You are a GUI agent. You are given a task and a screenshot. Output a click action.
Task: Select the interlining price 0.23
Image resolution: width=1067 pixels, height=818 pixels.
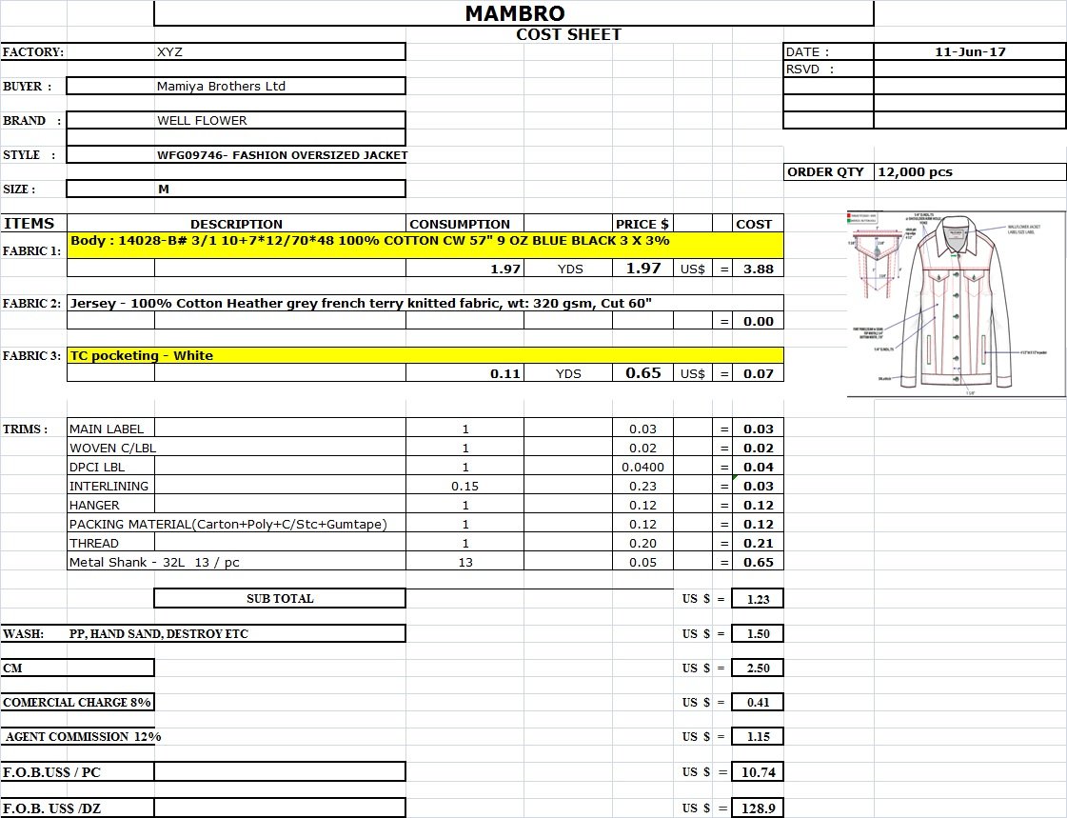pos(642,486)
